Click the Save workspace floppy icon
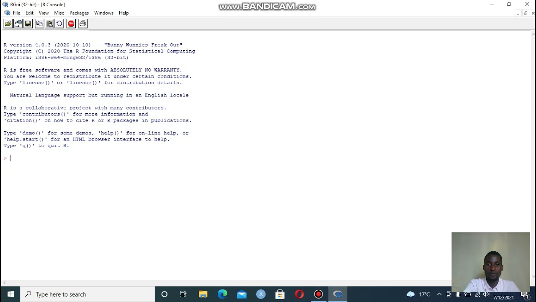This screenshot has height=302, width=536. tap(28, 24)
